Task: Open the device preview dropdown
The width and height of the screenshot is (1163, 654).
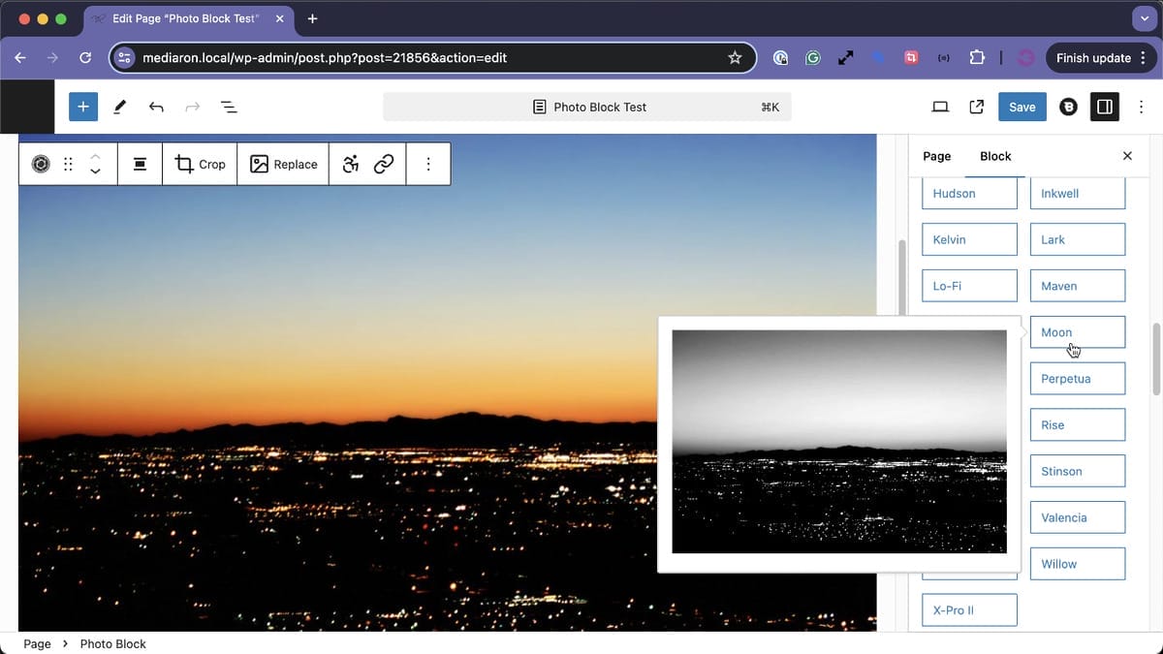Action: coord(939,107)
